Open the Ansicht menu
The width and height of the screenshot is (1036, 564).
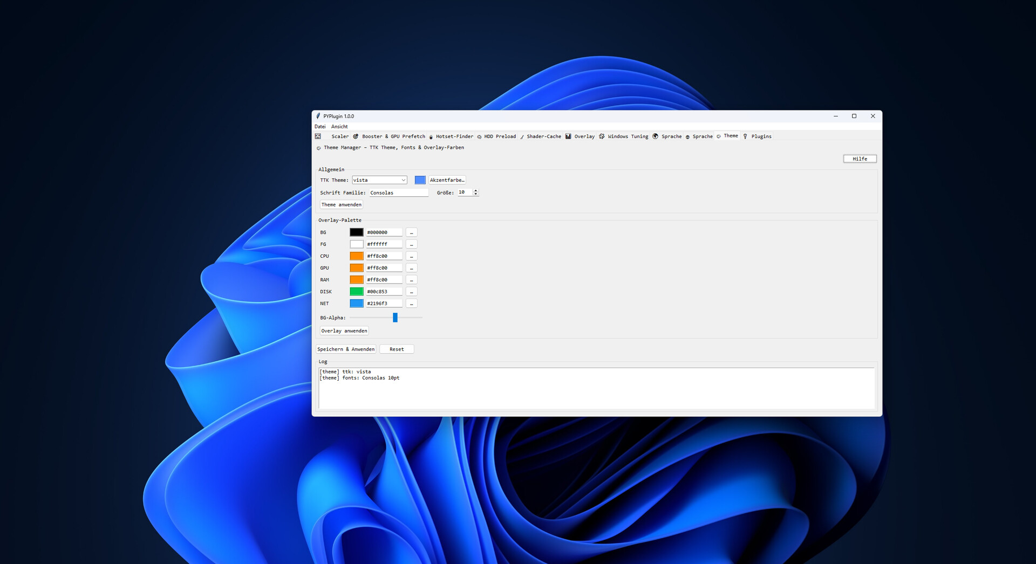pyautogui.click(x=339, y=126)
